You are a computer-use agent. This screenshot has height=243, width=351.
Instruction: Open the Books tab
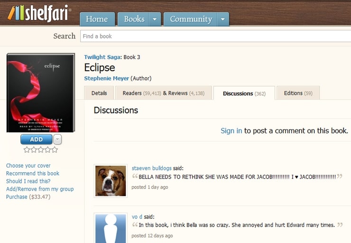[133, 19]
